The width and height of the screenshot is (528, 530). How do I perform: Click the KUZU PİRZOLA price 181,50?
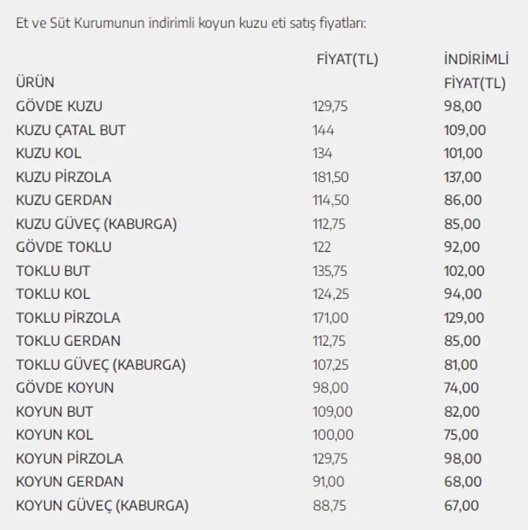pos(331,177)
